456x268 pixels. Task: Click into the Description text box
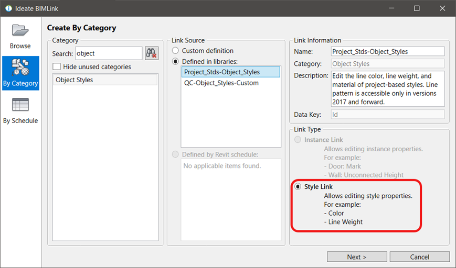(x=388, y=89)
